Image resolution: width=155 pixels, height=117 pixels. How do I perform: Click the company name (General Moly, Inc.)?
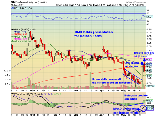(x=29, y=2)
